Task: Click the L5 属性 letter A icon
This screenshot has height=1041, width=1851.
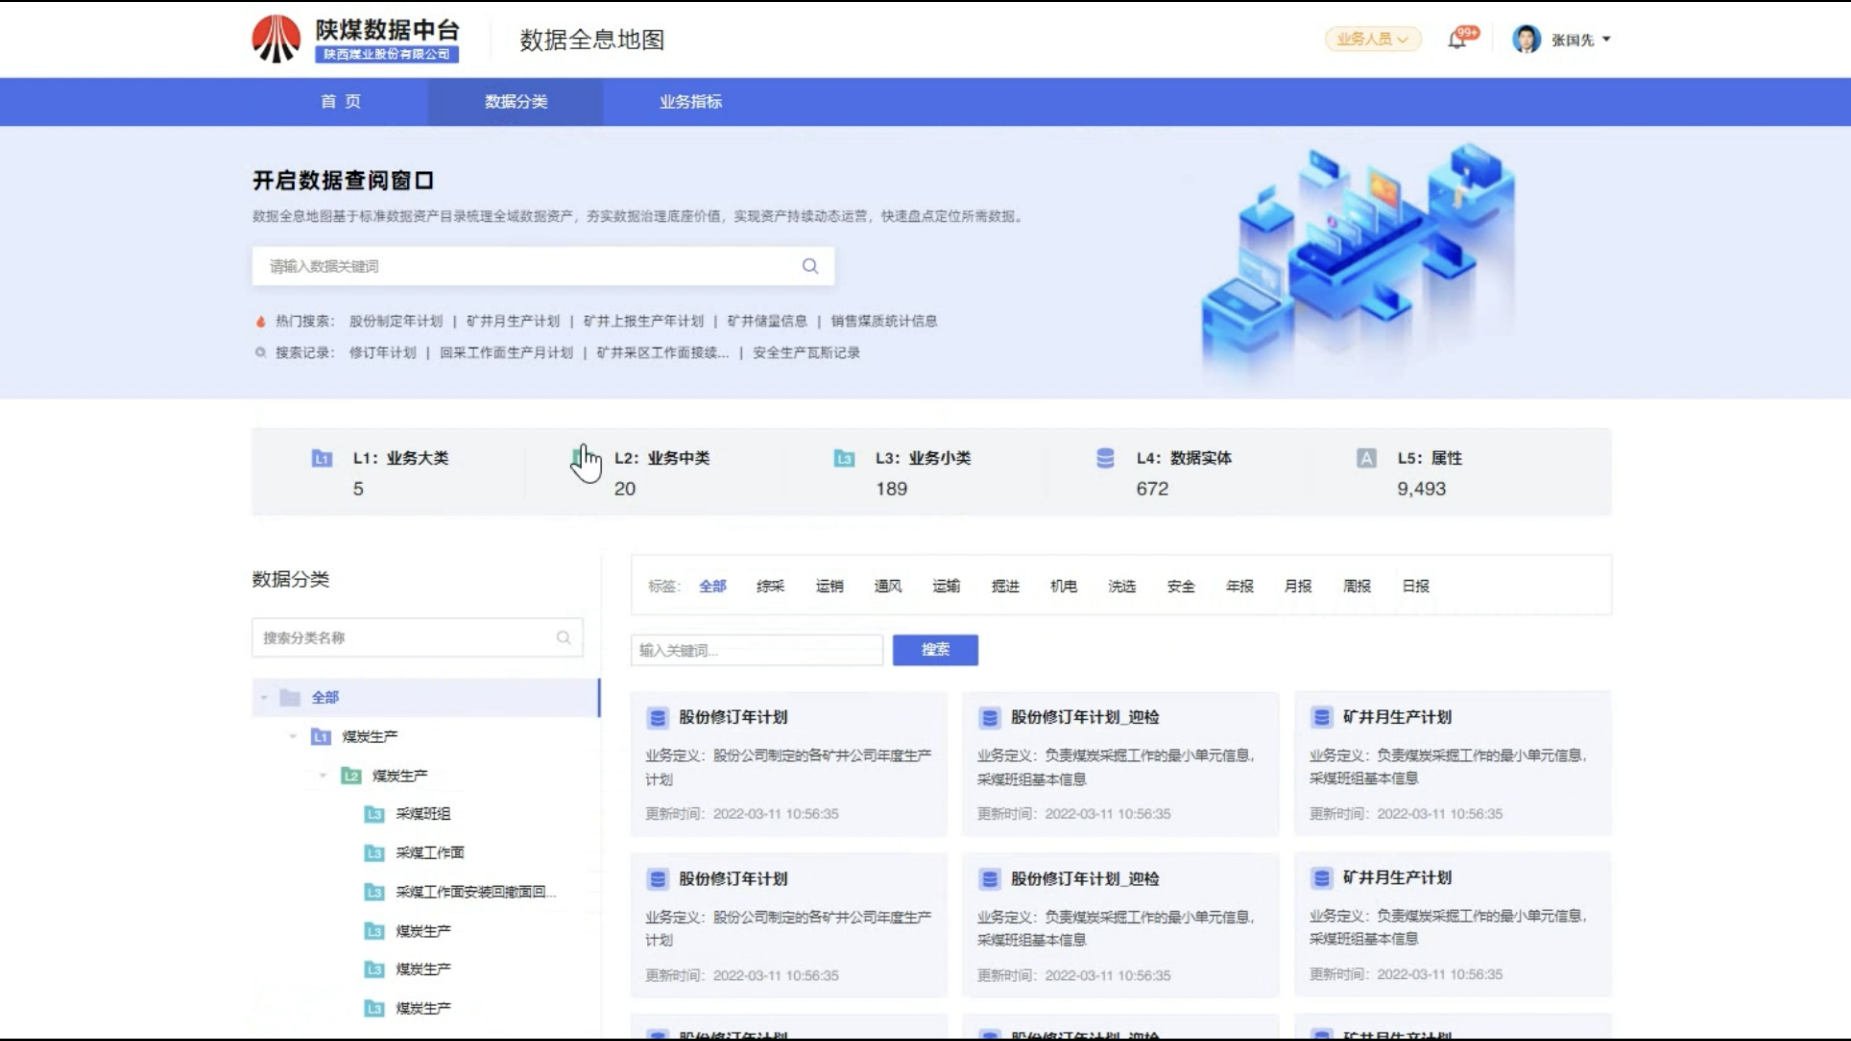Action: pos(1366,458)
